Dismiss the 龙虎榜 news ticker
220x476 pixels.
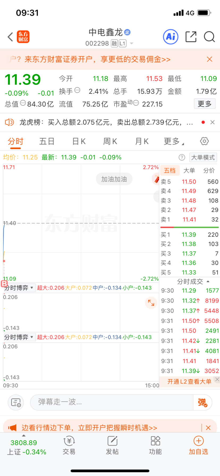pyautogui.click(x=212, y=122)
